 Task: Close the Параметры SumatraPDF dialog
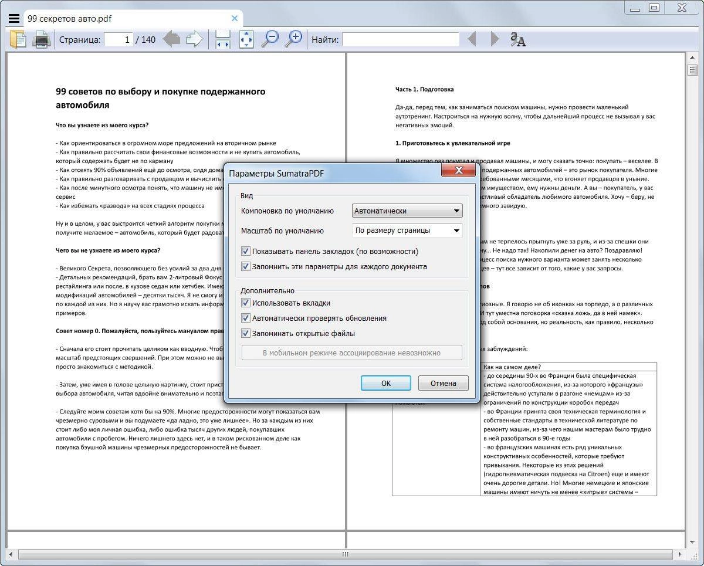459,171
